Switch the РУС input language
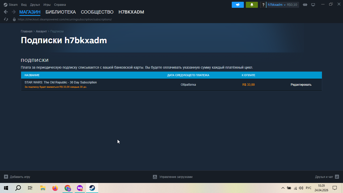This screenshot has height=193, width=343. point(309,188)
